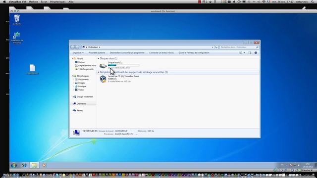Click Connecter un lecteur réseau

pos(161,53)
